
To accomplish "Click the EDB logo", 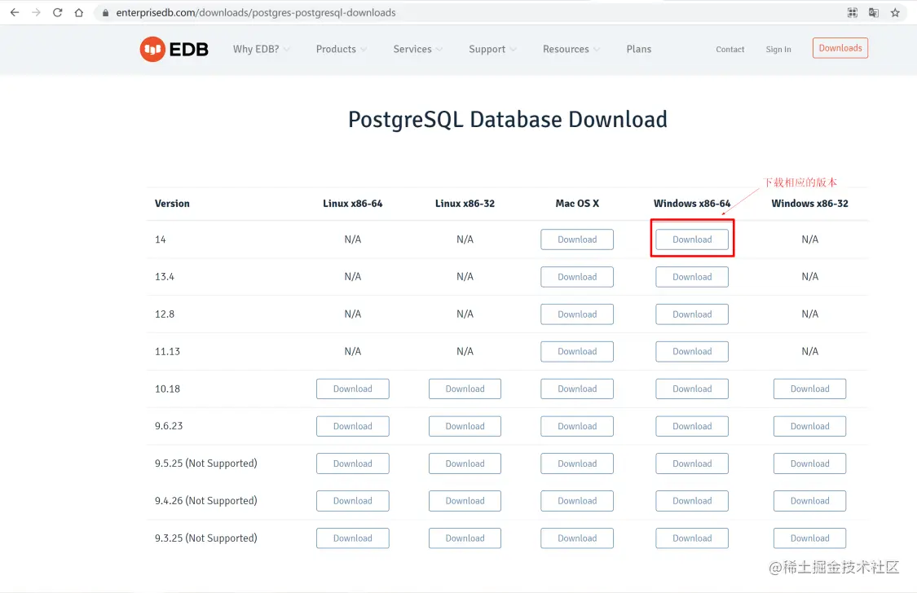I will pyautogui.click(x=174, y=49).
